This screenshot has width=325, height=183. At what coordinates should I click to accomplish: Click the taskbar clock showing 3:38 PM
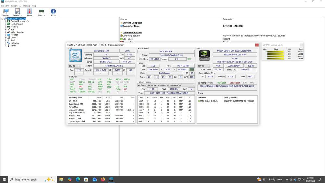310,179
